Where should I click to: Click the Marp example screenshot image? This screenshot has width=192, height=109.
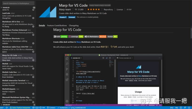113,80
